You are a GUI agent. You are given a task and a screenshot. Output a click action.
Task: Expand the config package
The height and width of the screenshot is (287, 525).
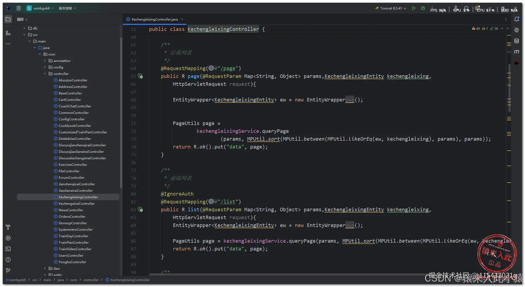(x=45, y=67)
